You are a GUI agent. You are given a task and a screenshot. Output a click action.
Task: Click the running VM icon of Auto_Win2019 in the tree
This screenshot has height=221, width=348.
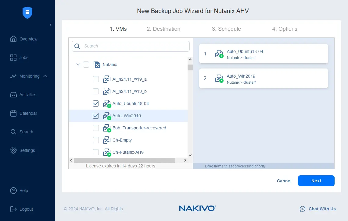point(107,116)
